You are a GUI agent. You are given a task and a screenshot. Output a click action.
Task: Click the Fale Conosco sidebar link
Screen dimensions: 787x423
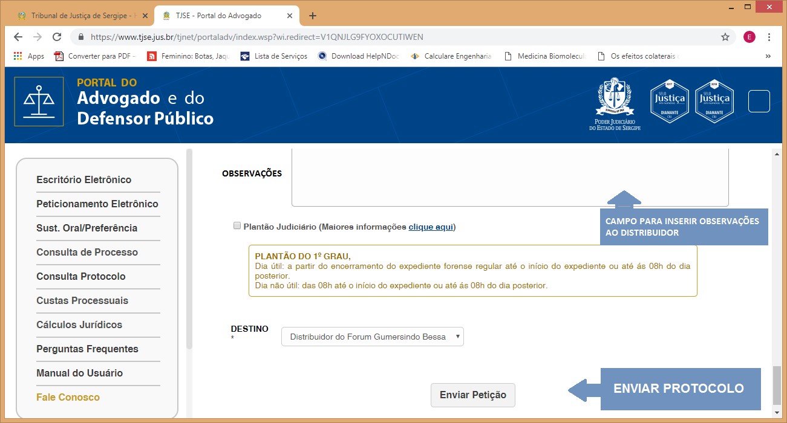(68, 397)
